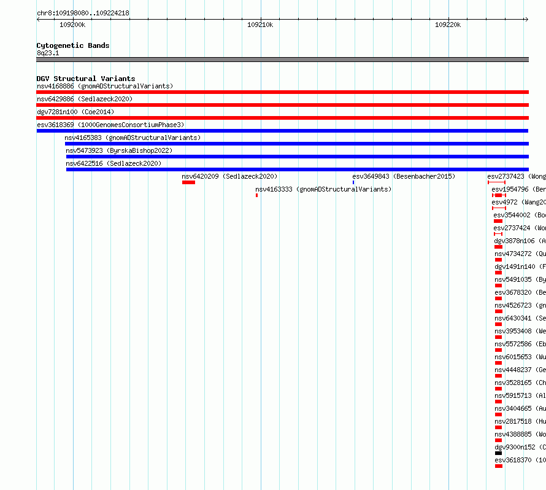
Task: Click the 109210k ruler label
Action: [x=260, y=25]
